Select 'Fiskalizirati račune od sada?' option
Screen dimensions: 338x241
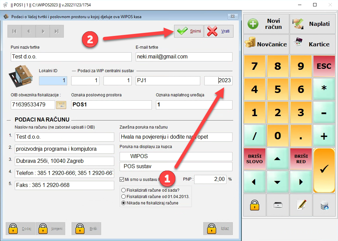click(x=123, y=190)
